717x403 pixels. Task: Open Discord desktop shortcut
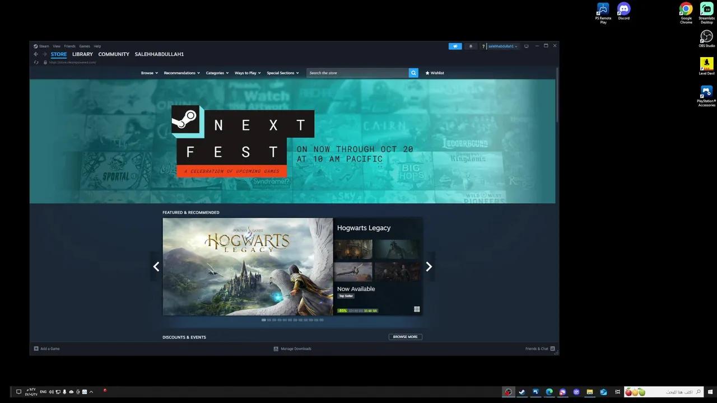623,11
